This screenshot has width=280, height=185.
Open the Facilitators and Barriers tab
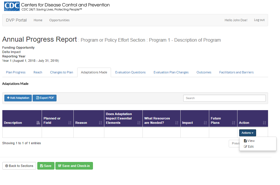(236, 72)
